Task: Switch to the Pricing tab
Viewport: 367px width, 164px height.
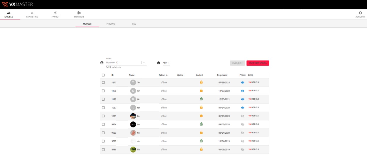Action: tap(111, 24)
